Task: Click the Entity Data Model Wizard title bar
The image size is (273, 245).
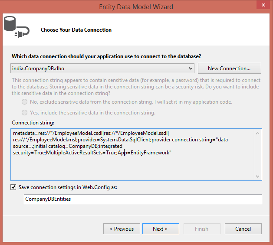Action: tap(136, 7)
